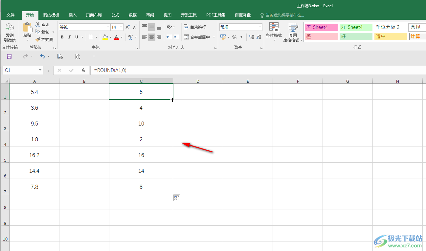Switch to the Insert (插入) tab
Image resolution: width=426 pixels, height=251 pixels.
pos(72,15)
